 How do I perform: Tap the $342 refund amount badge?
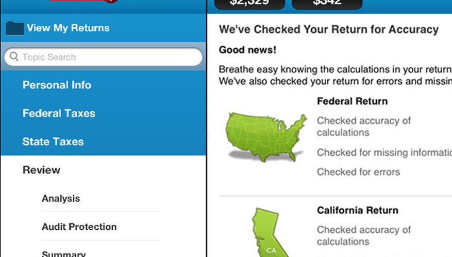(327, 3)
